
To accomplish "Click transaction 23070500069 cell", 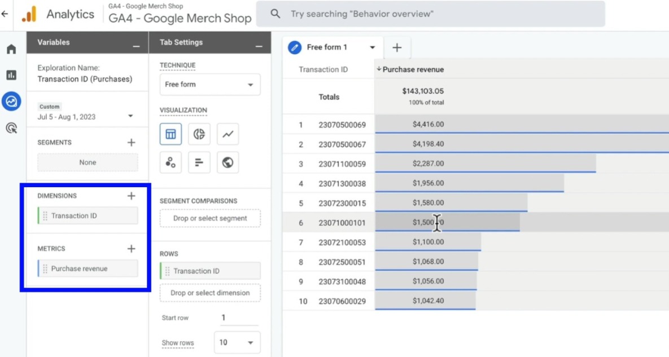I will (342, 125).
